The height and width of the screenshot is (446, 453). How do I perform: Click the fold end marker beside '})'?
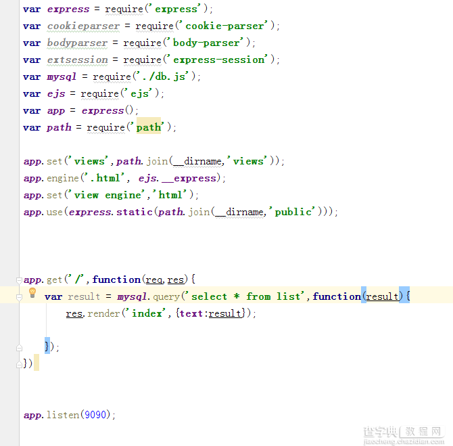pos(19,364)
